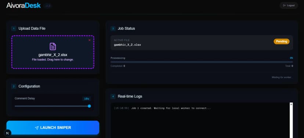
Task: Click the active file name gambhir_X_2.xlsx
Action: coord(127,45)
